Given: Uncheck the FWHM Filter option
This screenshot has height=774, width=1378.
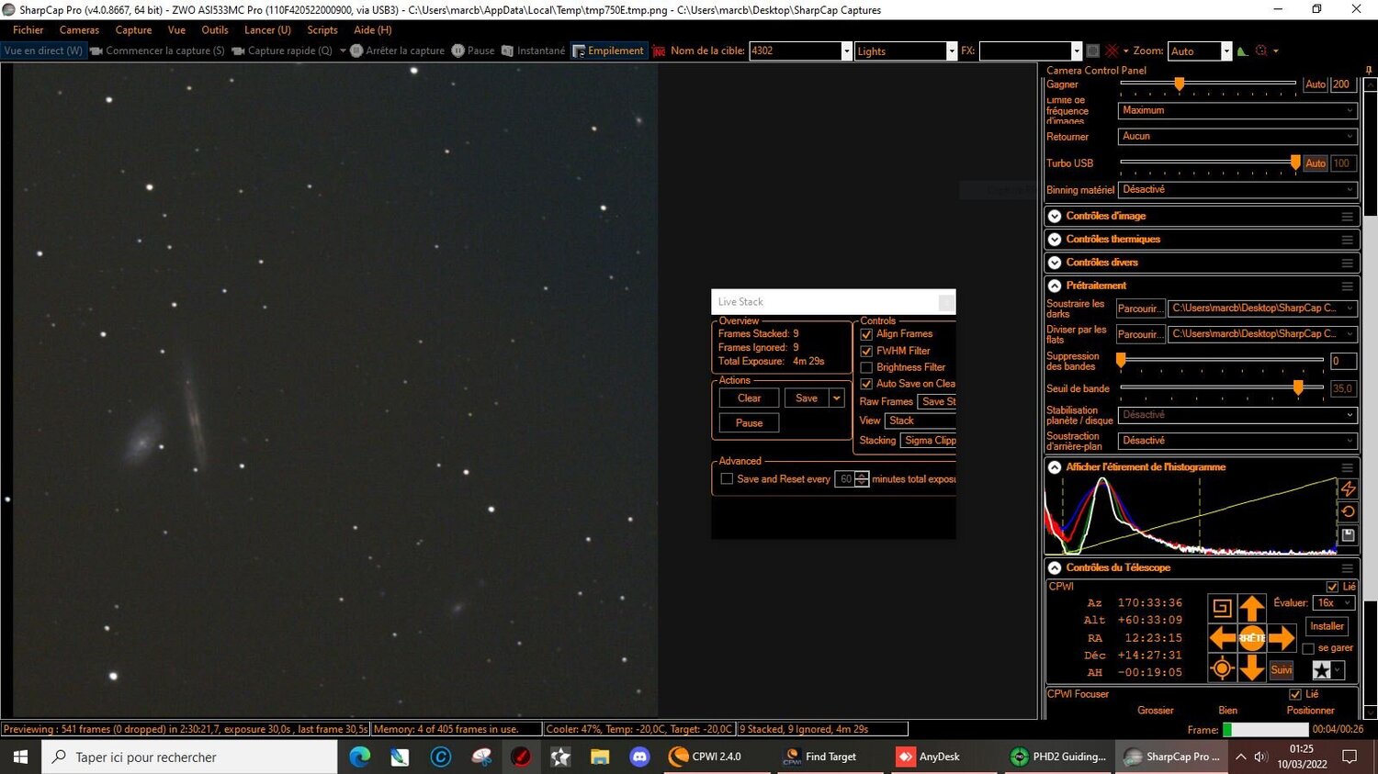Looking at the screenshot, I should 866,351.
